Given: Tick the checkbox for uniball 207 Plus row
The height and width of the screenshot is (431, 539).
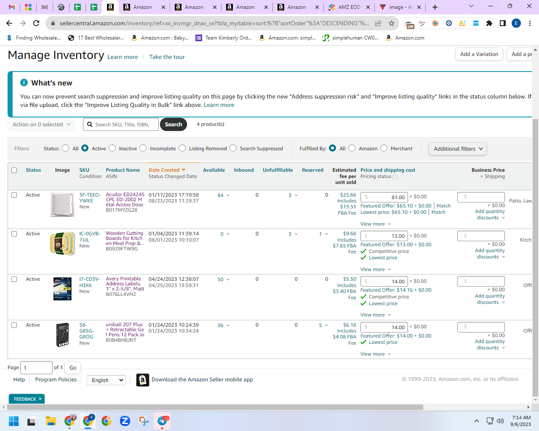Looking at the screenshot, I should tap(14, 325).
